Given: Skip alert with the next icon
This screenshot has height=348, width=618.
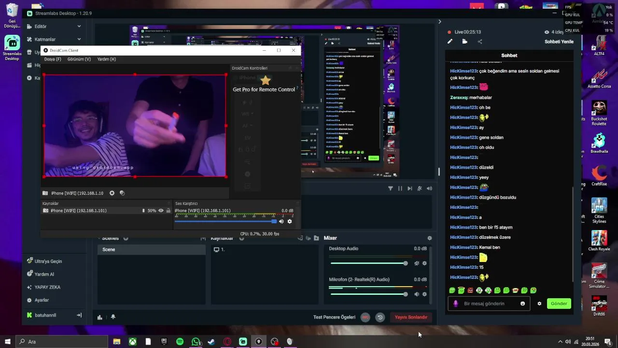Looking at the screenshot, I should point(410,188).
